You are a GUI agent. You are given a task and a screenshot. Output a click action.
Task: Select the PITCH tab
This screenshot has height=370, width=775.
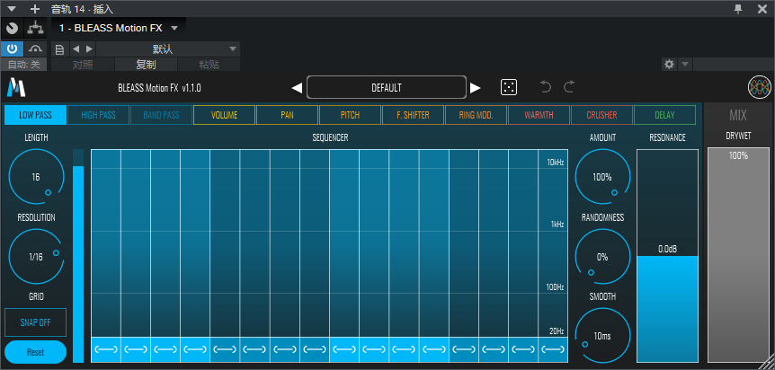(x=350, y=115)
